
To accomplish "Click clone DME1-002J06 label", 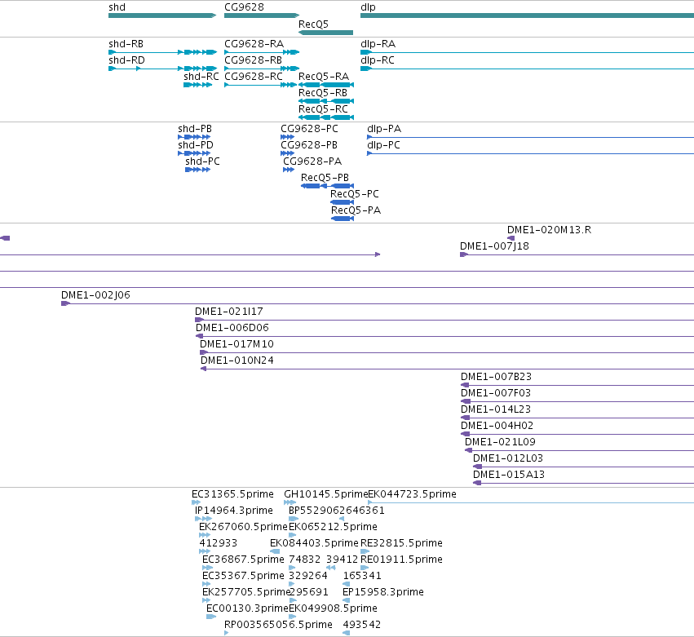I will [95, 296].
